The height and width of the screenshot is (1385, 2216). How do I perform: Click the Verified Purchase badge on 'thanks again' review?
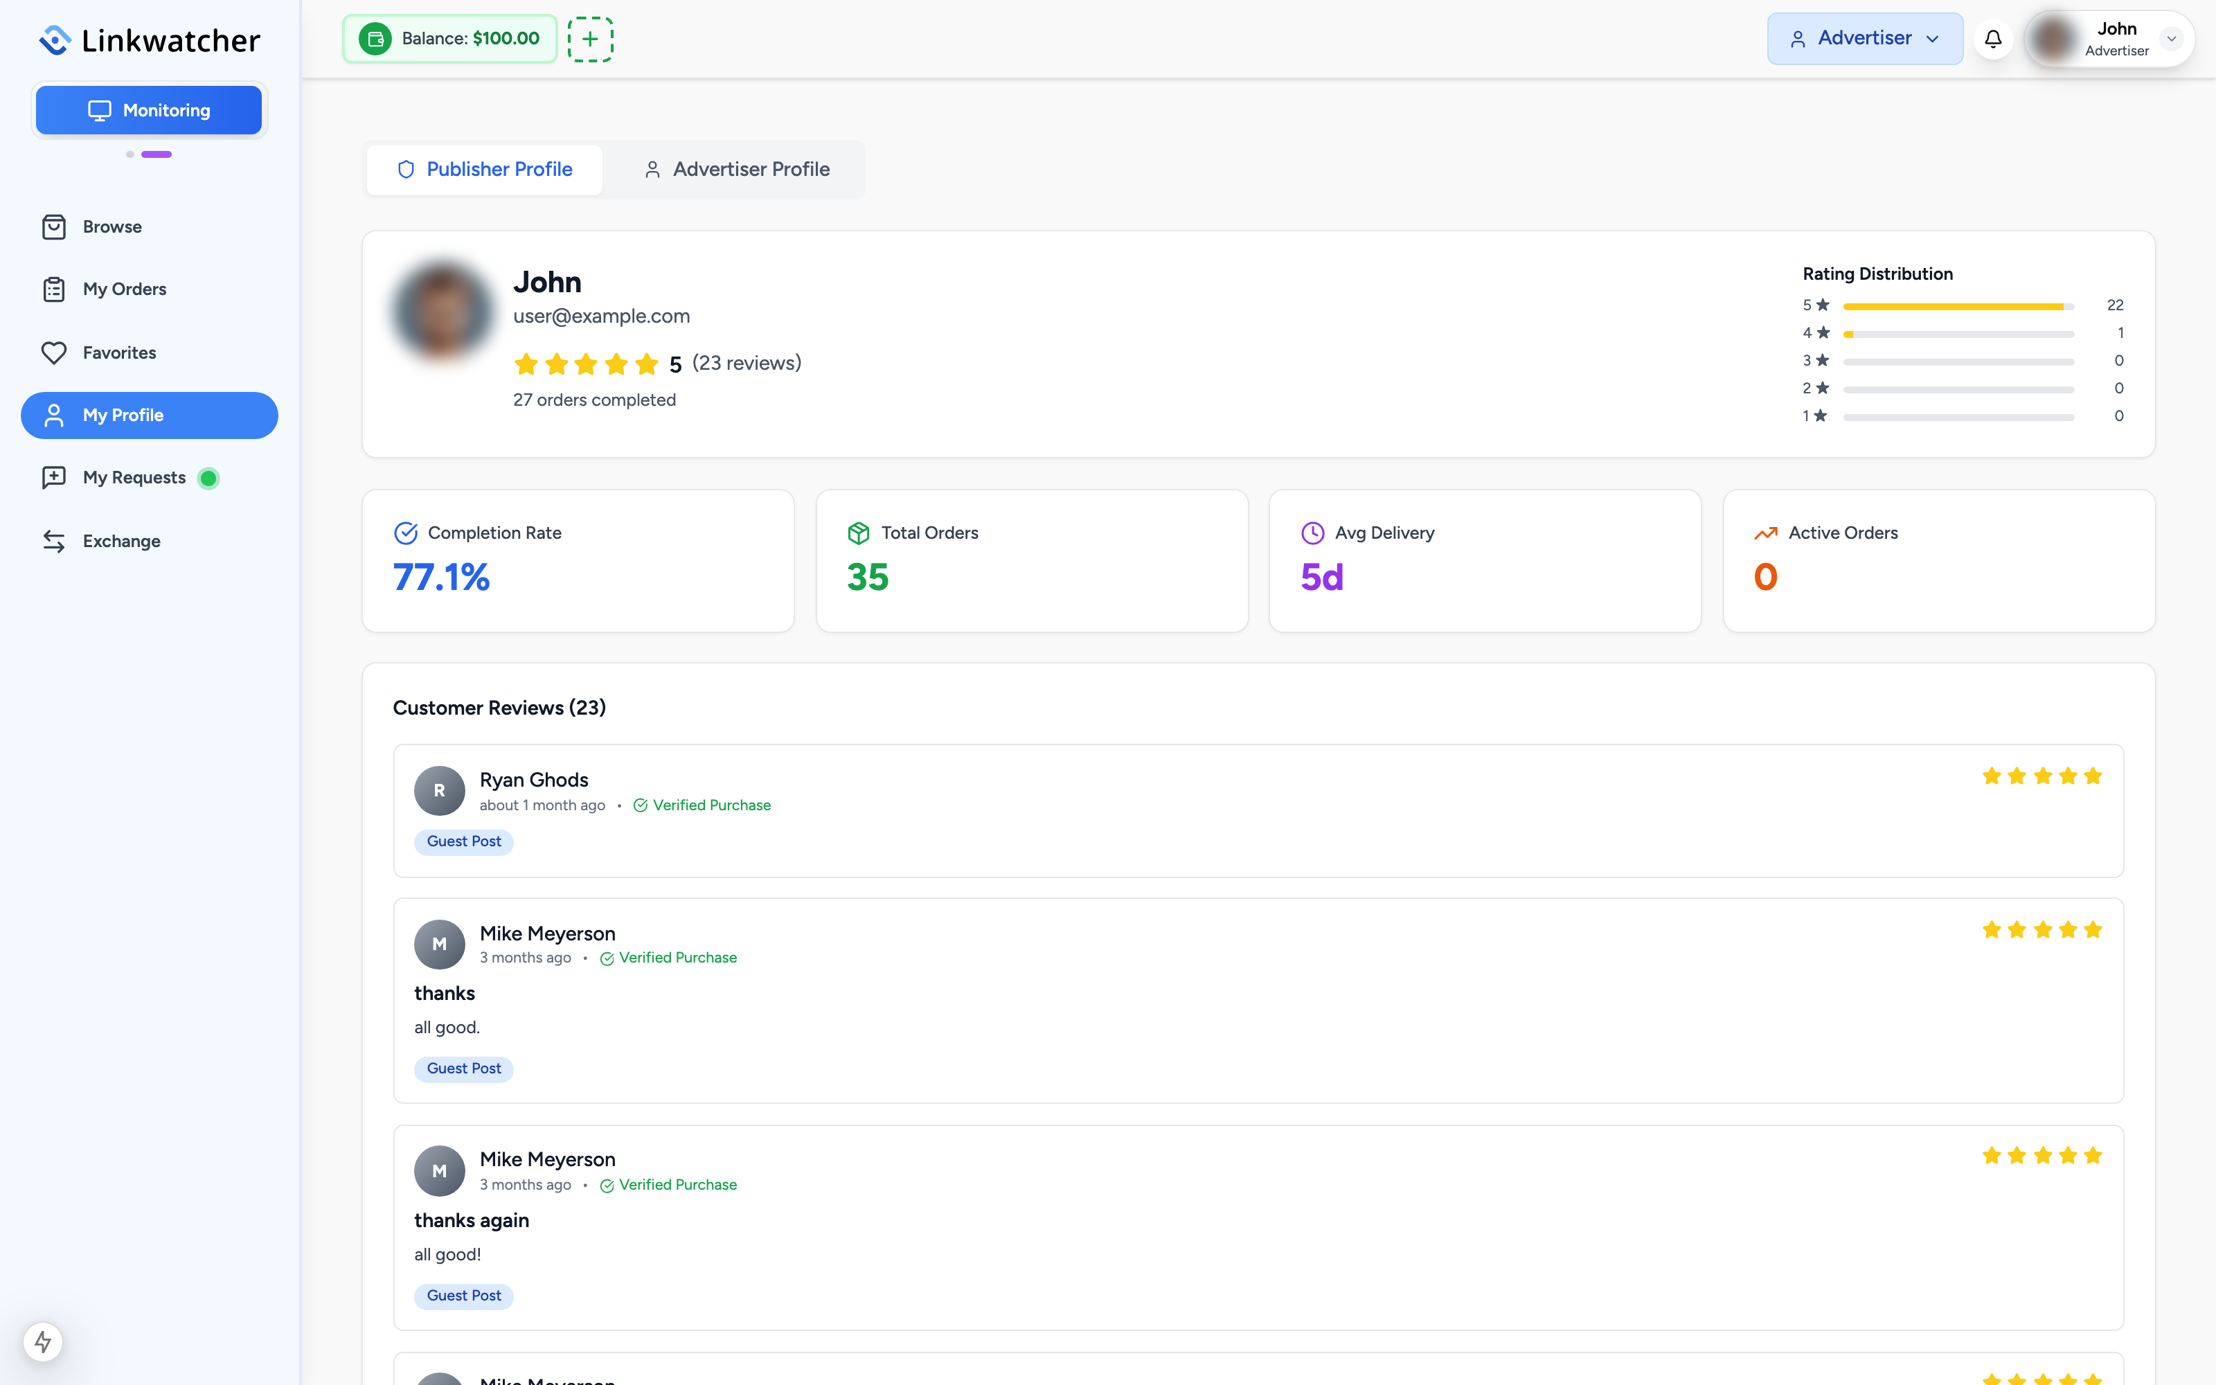668,1186
